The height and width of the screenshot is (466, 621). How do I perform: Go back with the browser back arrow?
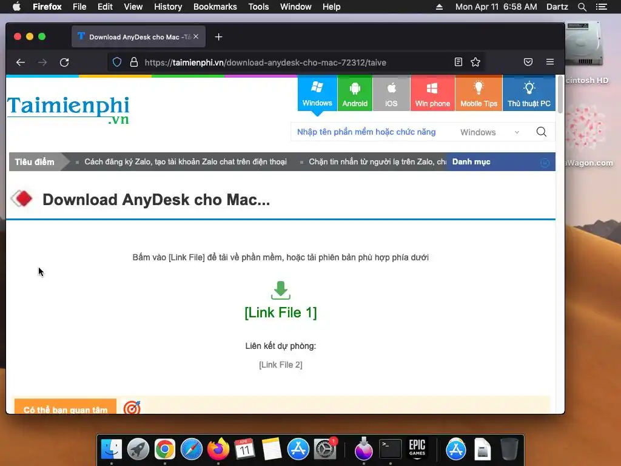tap(21, 62)
